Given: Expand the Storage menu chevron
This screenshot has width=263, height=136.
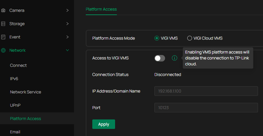Looking at the screenshot, I should 67,24.
